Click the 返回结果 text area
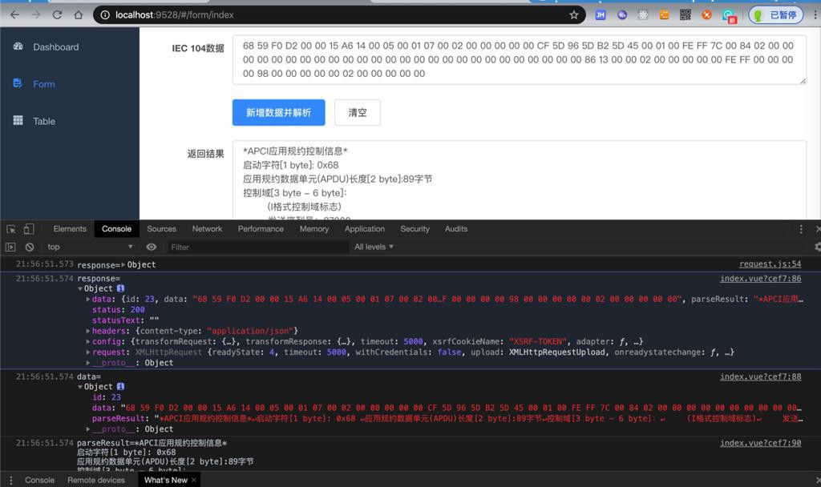821x487 pixels. pyautogui.click(x=520, y=180)
